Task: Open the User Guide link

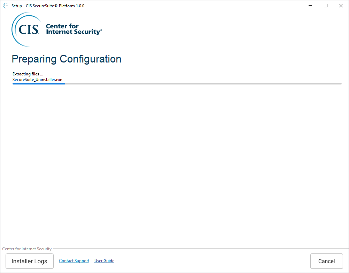Action: pos(104,261)
